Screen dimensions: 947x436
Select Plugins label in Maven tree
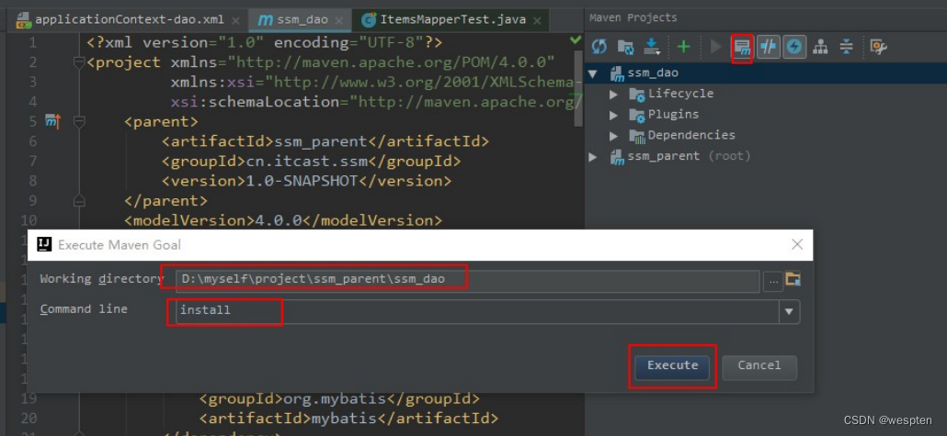(x=673, y=114)
